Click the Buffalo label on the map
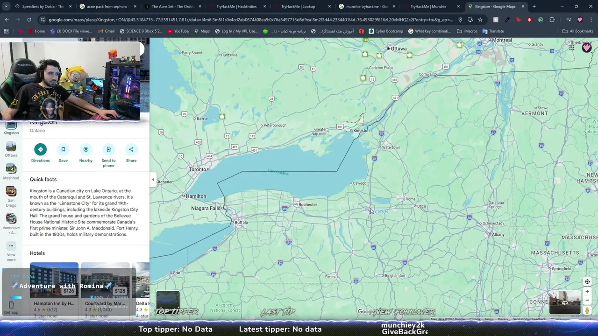This screenshot has width=598, height=336. (x=241, y=222)
